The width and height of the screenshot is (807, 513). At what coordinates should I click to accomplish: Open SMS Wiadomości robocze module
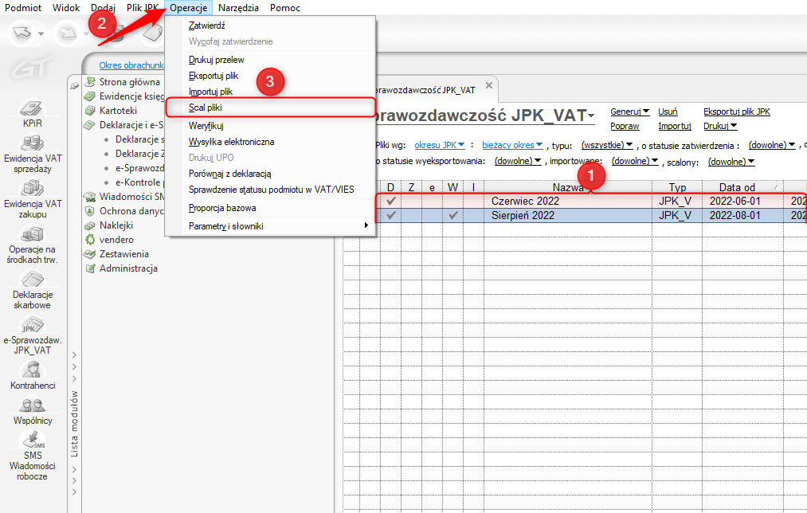33,456
